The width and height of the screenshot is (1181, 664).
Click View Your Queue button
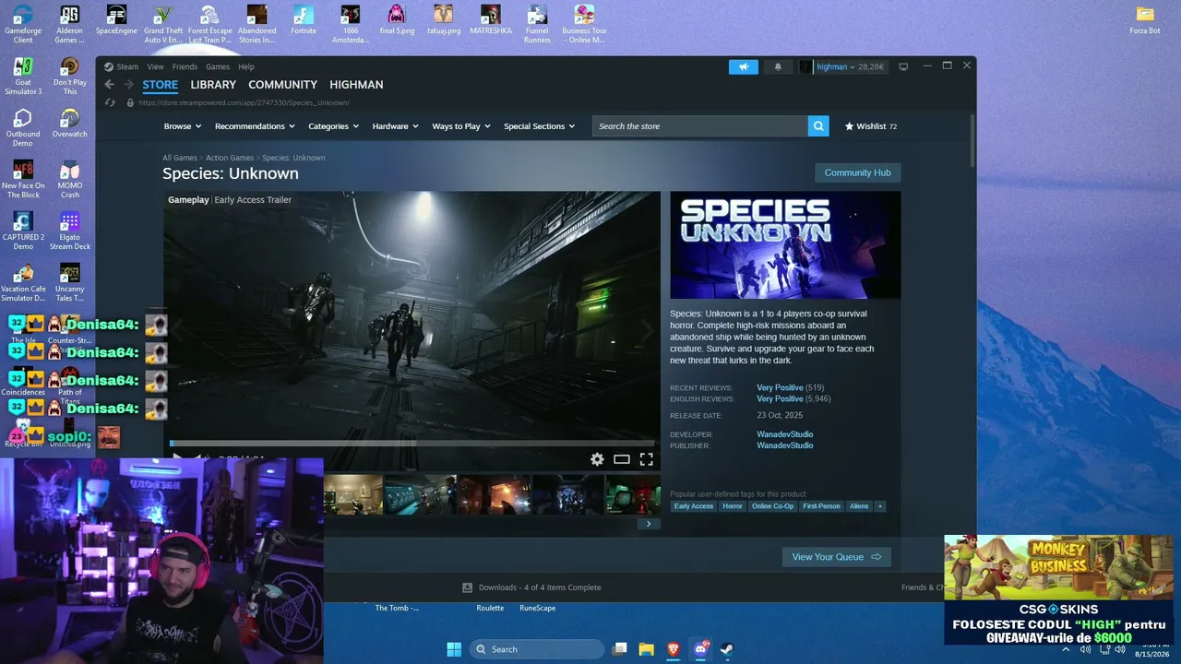coord(836,557)
